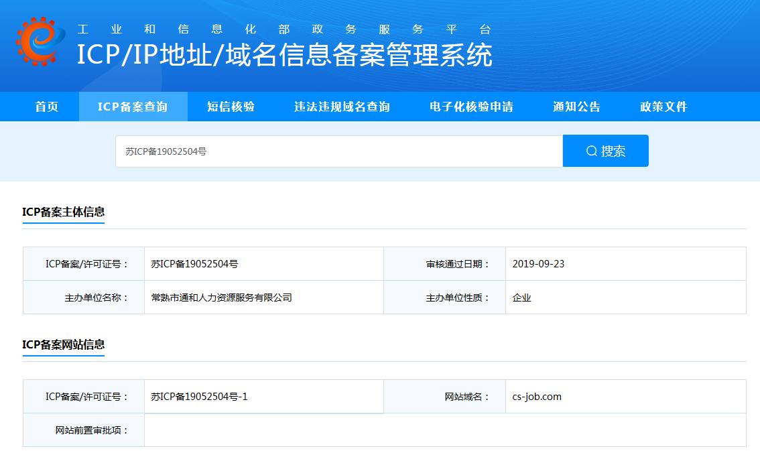Select the ICP备案查询 tab
This screenshot has height=459, width=760.
coord(133,107)
